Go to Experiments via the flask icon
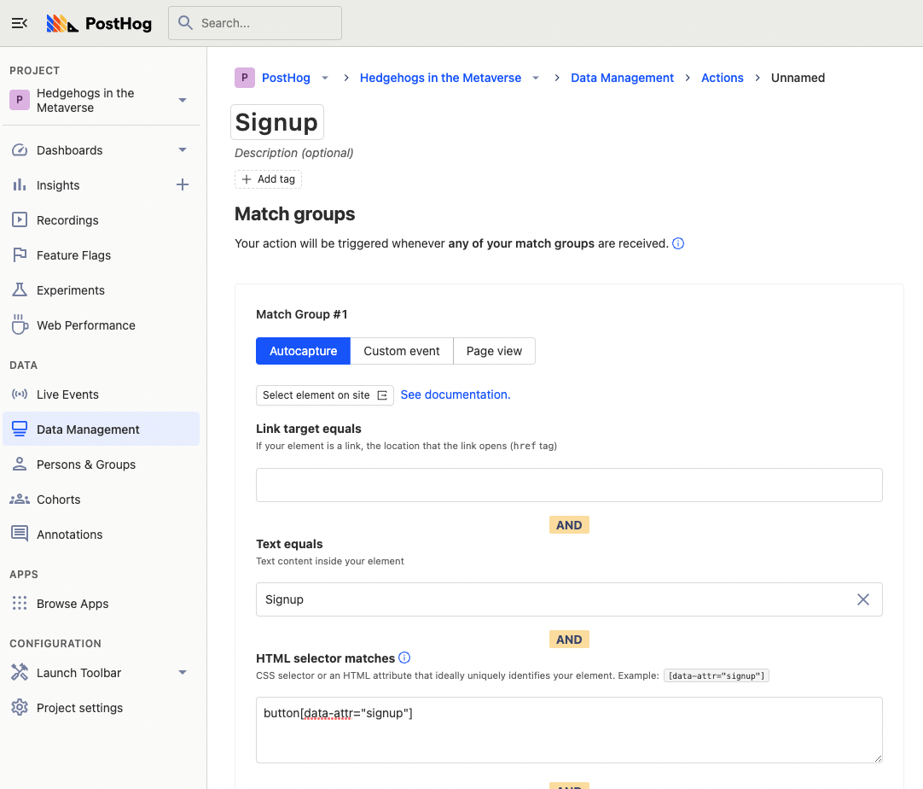This screenshot has width=923, height=789. (20, 290)
